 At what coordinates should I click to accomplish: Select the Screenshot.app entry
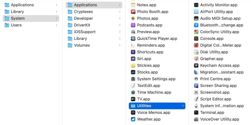point(215,92)
